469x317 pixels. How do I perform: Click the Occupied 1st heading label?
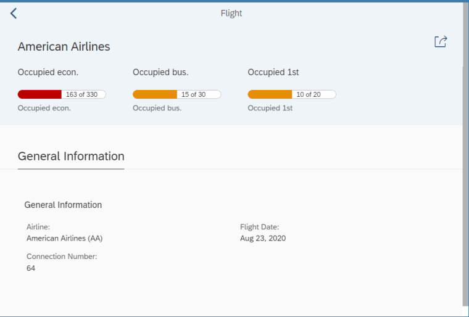click(273, 72)
